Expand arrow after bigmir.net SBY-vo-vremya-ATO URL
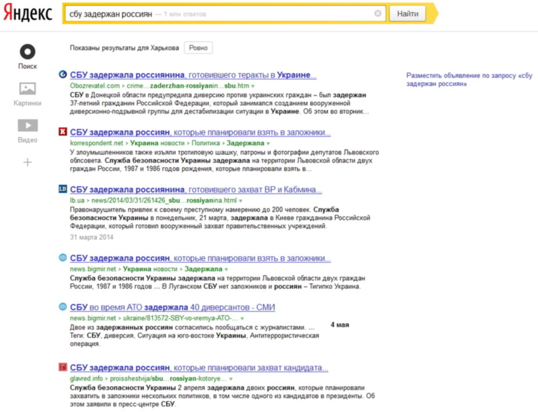The height and width of the screenshot is (412, 538). (242, 319)
